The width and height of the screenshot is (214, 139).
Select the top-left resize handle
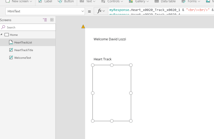[93, 65]
